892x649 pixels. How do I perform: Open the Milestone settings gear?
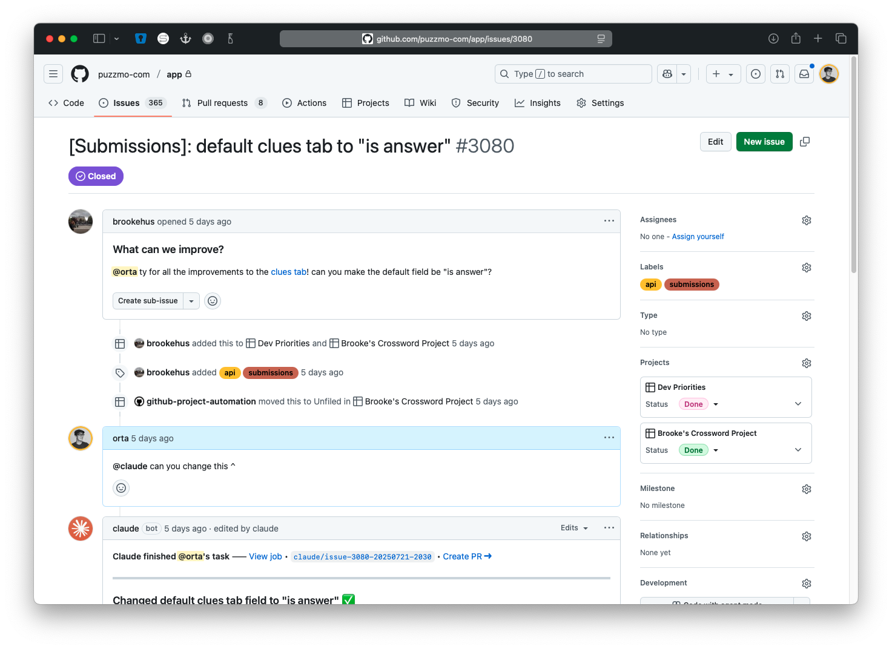(806, 489)
